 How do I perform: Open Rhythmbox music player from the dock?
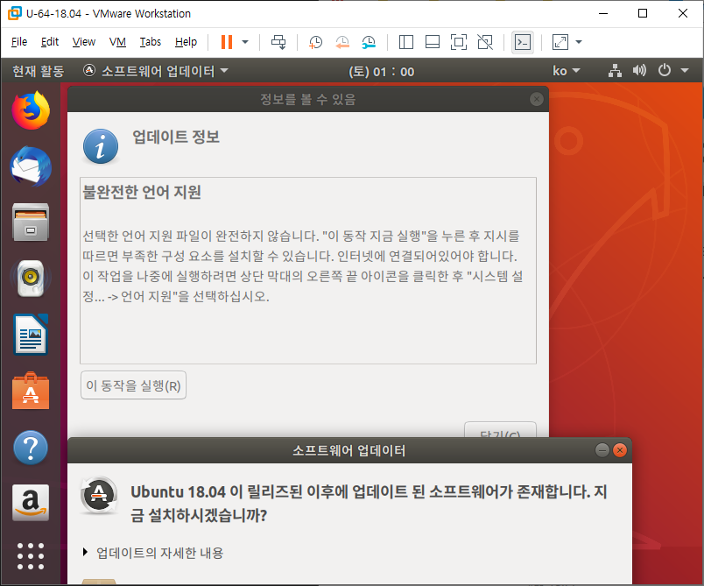coord(31,279)
